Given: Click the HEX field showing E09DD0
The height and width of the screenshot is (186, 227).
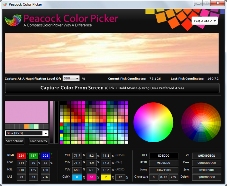Looking at the screenshot, I should pyautogui.click(x=164, y=156).
